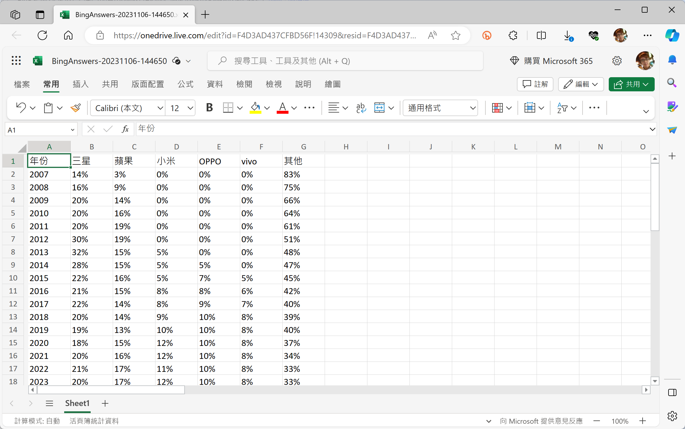
Task: Toggle browser split screen view
Action: (541, 36)
